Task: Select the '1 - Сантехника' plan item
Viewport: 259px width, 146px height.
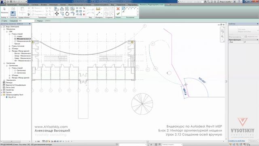Action: point(20,71)
